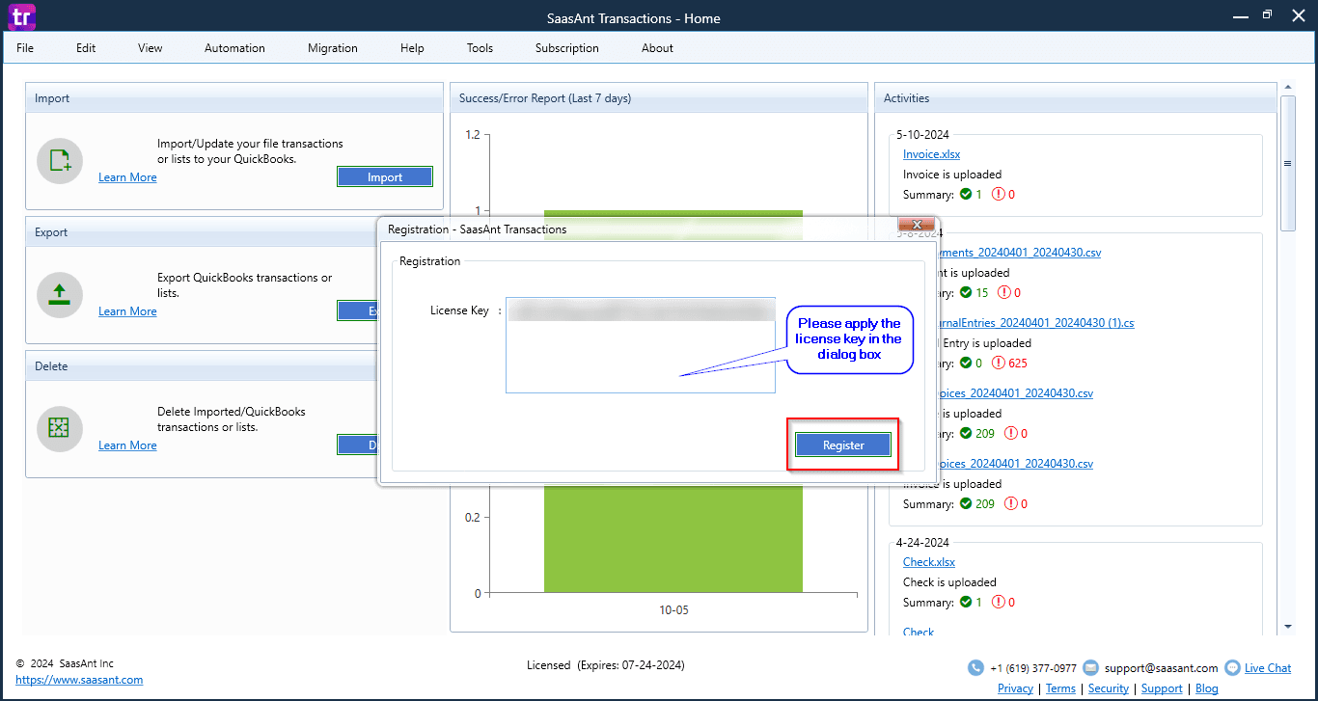Image resolution: width=1318 pixels, height=701 pixels.
Task: Click green success icon for Check.xlsx summary
Action: click(x=966, y=602)
